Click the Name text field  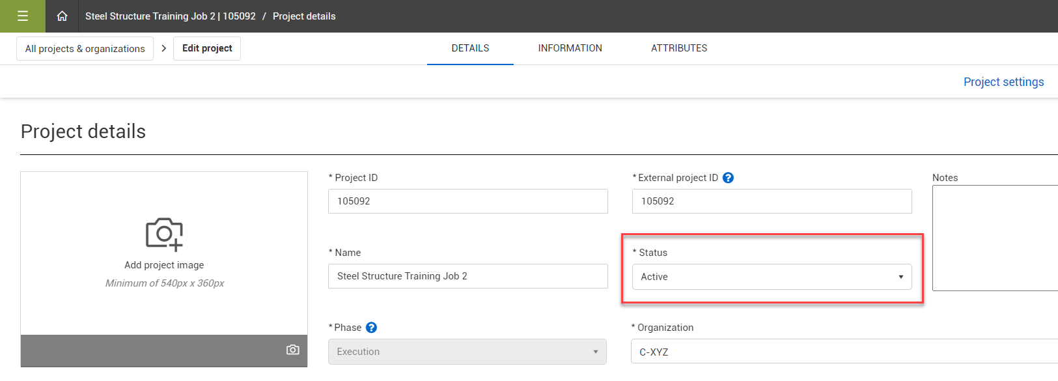pos(467,276)
